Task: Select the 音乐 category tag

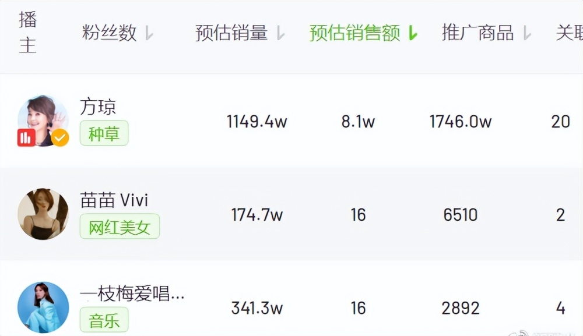Action: pyautogui.click(x=104, y=320)
